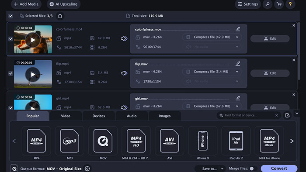The height and width of the screenshot is (172, 306).
Task: Switch to the Audio tab
Action: click(x=132, y=116)
